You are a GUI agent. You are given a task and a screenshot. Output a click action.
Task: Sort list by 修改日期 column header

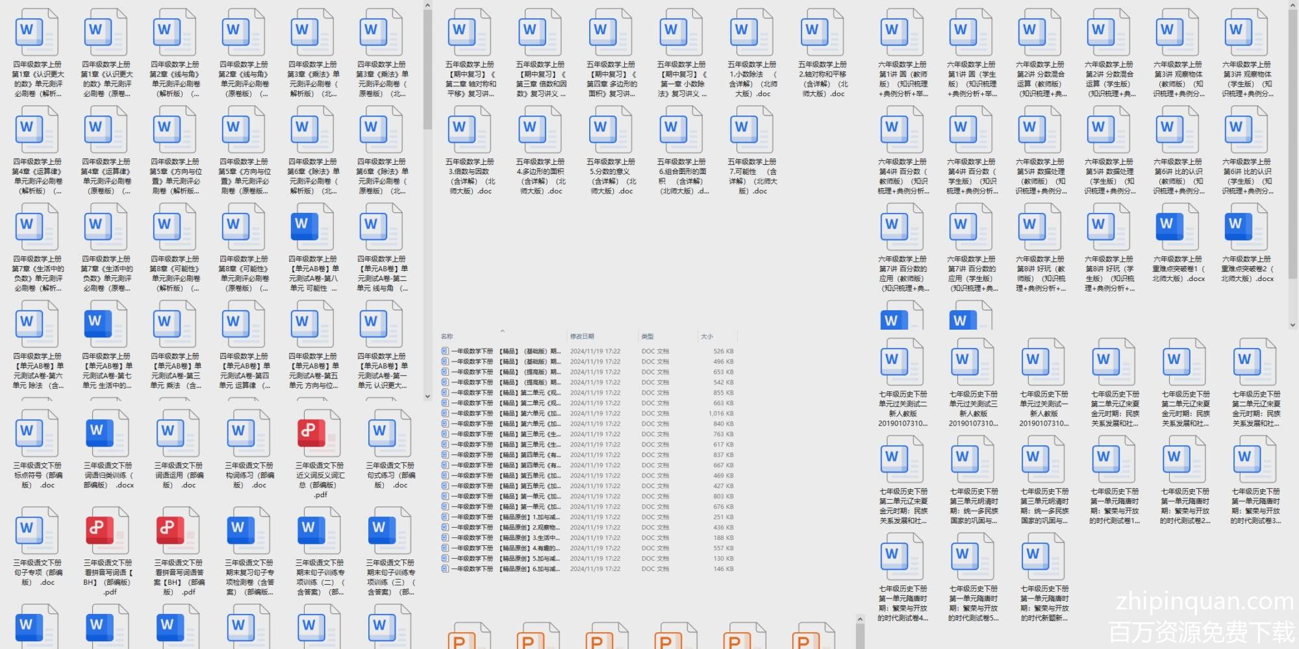[x=582, y=336]
